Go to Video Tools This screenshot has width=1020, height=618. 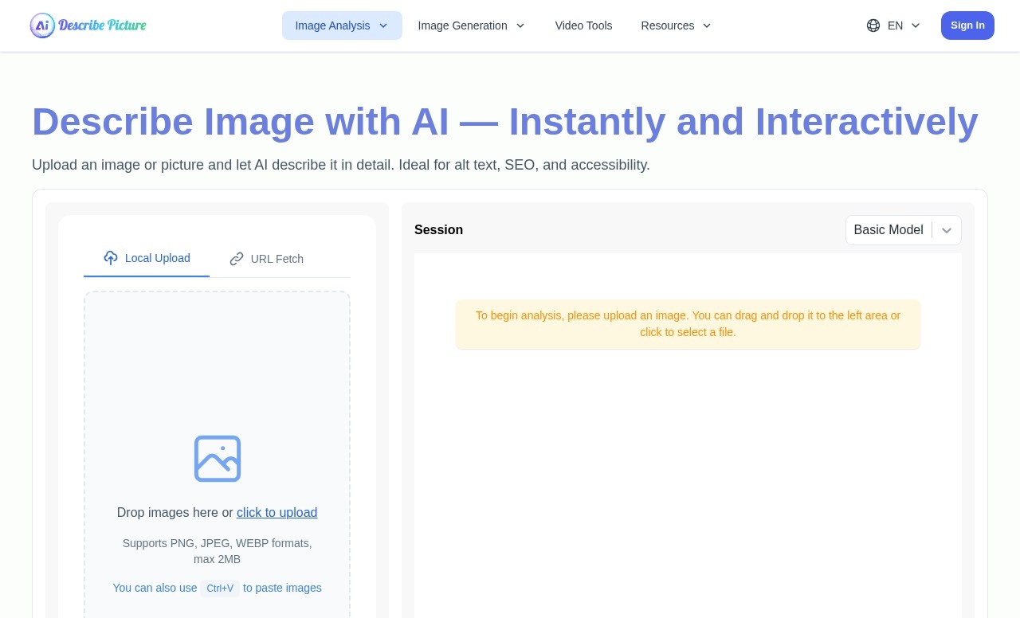584,25
